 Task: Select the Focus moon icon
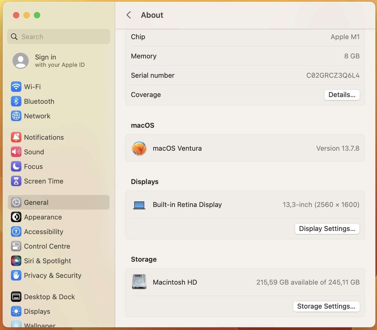pyautogui.click(x=16, y=166)
